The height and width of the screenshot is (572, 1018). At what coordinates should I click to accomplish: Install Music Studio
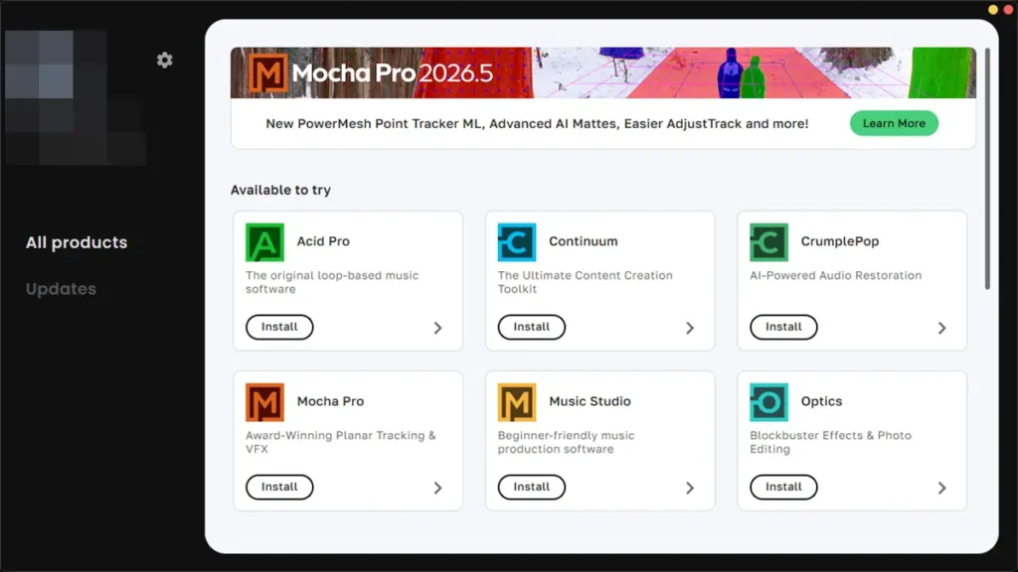coord(531,487)
